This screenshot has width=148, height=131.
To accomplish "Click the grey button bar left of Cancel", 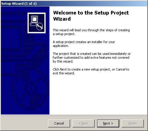I will click(24, 123).
